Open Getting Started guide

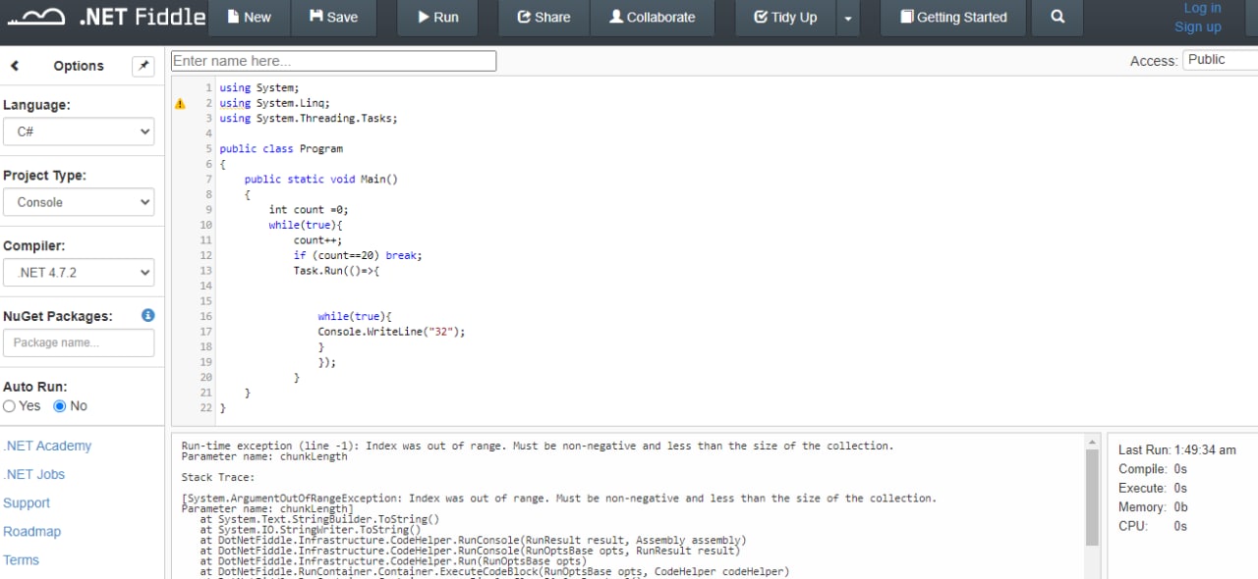953,18
